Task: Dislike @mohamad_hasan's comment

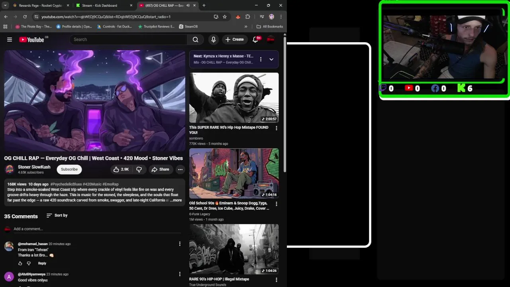Action: 29,263
